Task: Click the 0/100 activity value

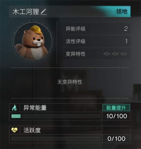Action: 116,139
